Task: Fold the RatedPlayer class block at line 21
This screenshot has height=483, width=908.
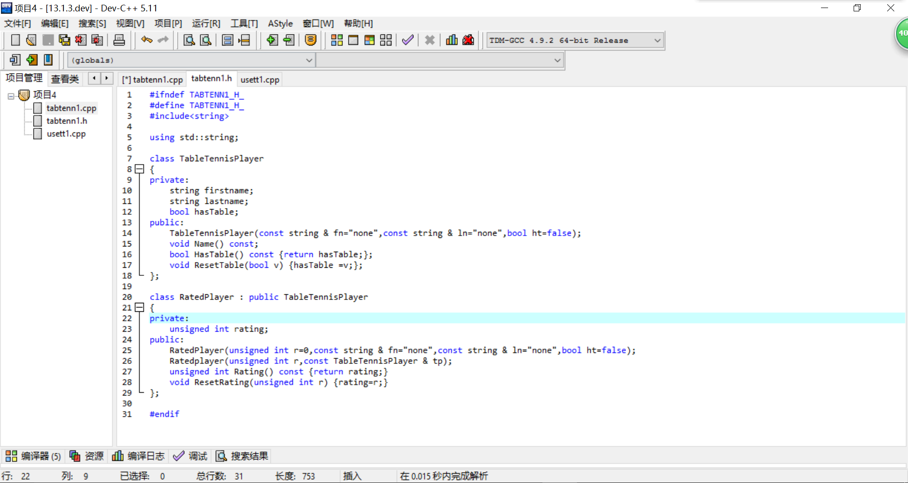Action: pyautogui.click(x=139, y=307)
